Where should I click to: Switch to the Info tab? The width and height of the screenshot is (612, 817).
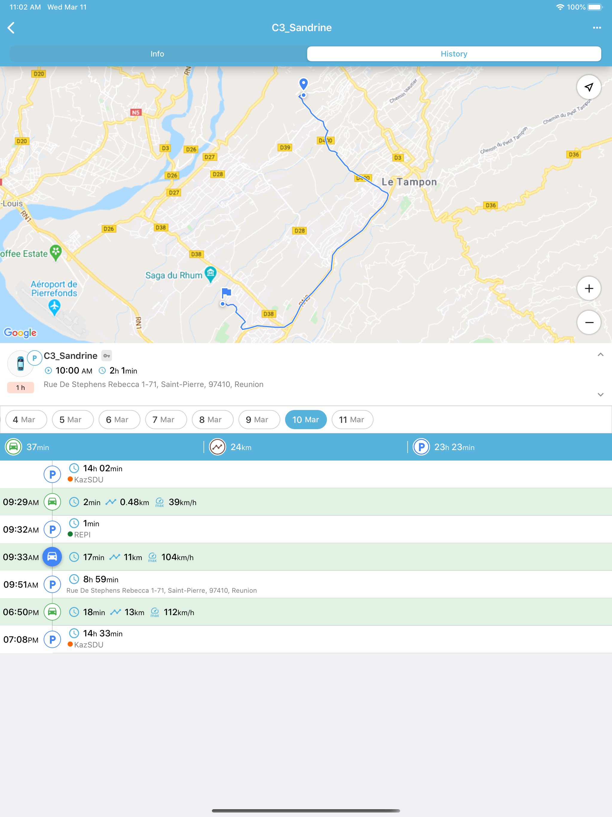(x=157, y=54)
